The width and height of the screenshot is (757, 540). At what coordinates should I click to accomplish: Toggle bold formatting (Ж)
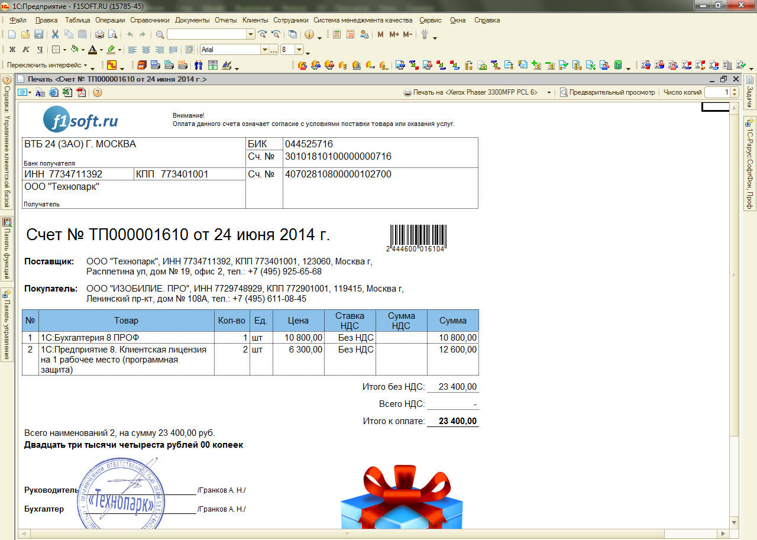12,50
